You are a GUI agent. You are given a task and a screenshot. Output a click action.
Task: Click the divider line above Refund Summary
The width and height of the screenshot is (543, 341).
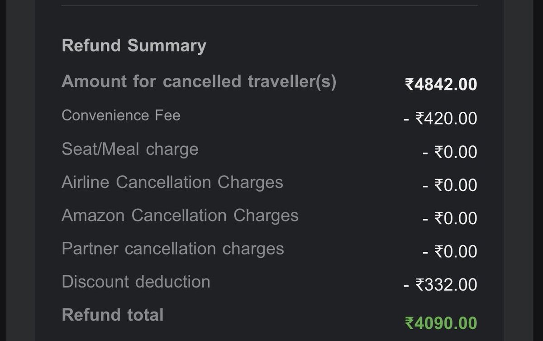click(269, 6)
